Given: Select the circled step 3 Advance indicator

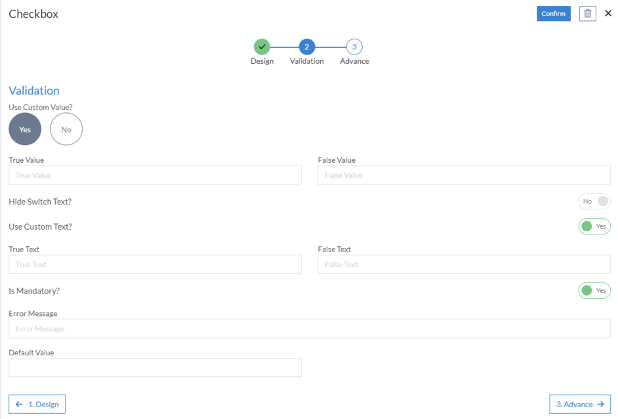Looking at the screenshot, I should [354, 47].
